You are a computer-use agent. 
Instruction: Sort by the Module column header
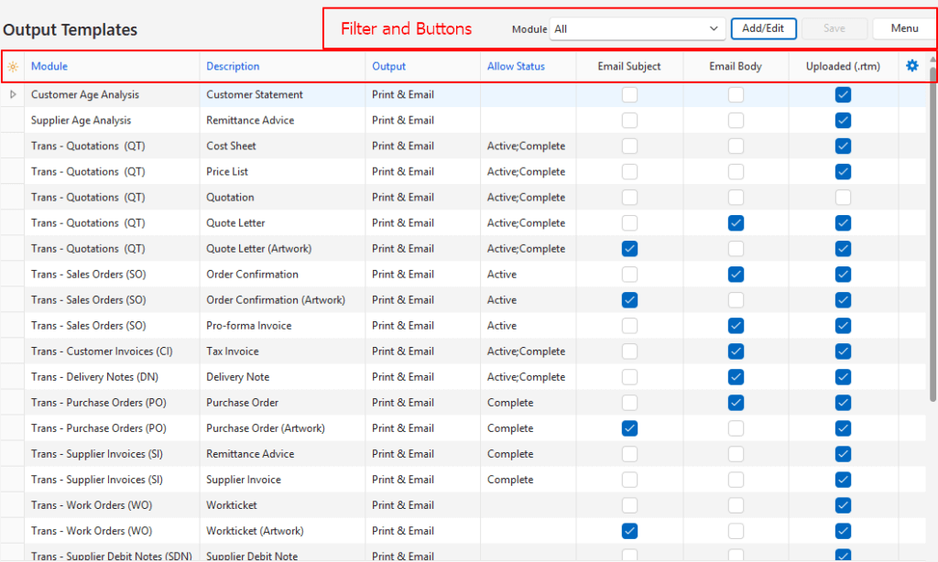tap(49, 66)
